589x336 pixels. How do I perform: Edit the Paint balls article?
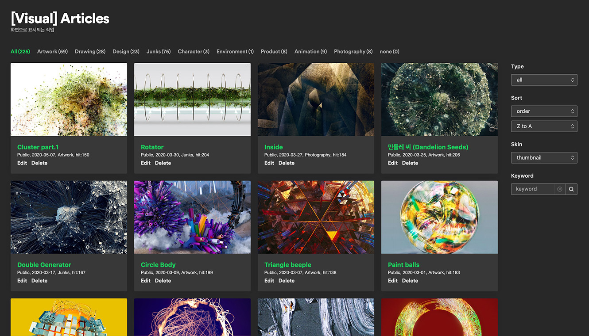[393, 280]
